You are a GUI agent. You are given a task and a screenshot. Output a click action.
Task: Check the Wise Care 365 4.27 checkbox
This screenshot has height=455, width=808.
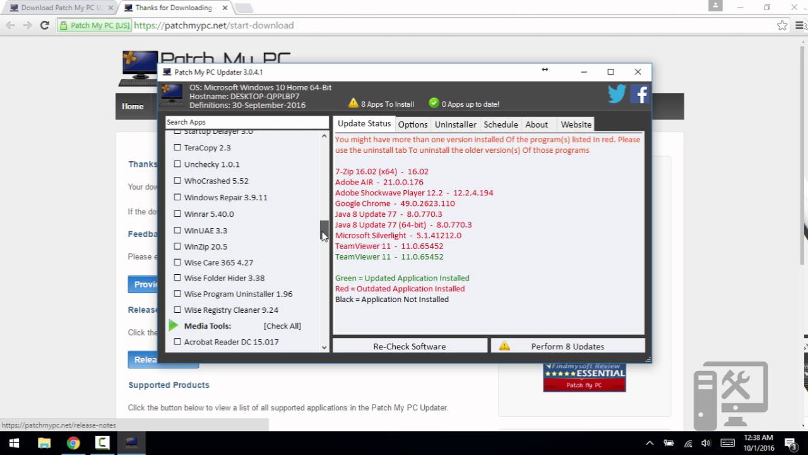coord(177,262)
